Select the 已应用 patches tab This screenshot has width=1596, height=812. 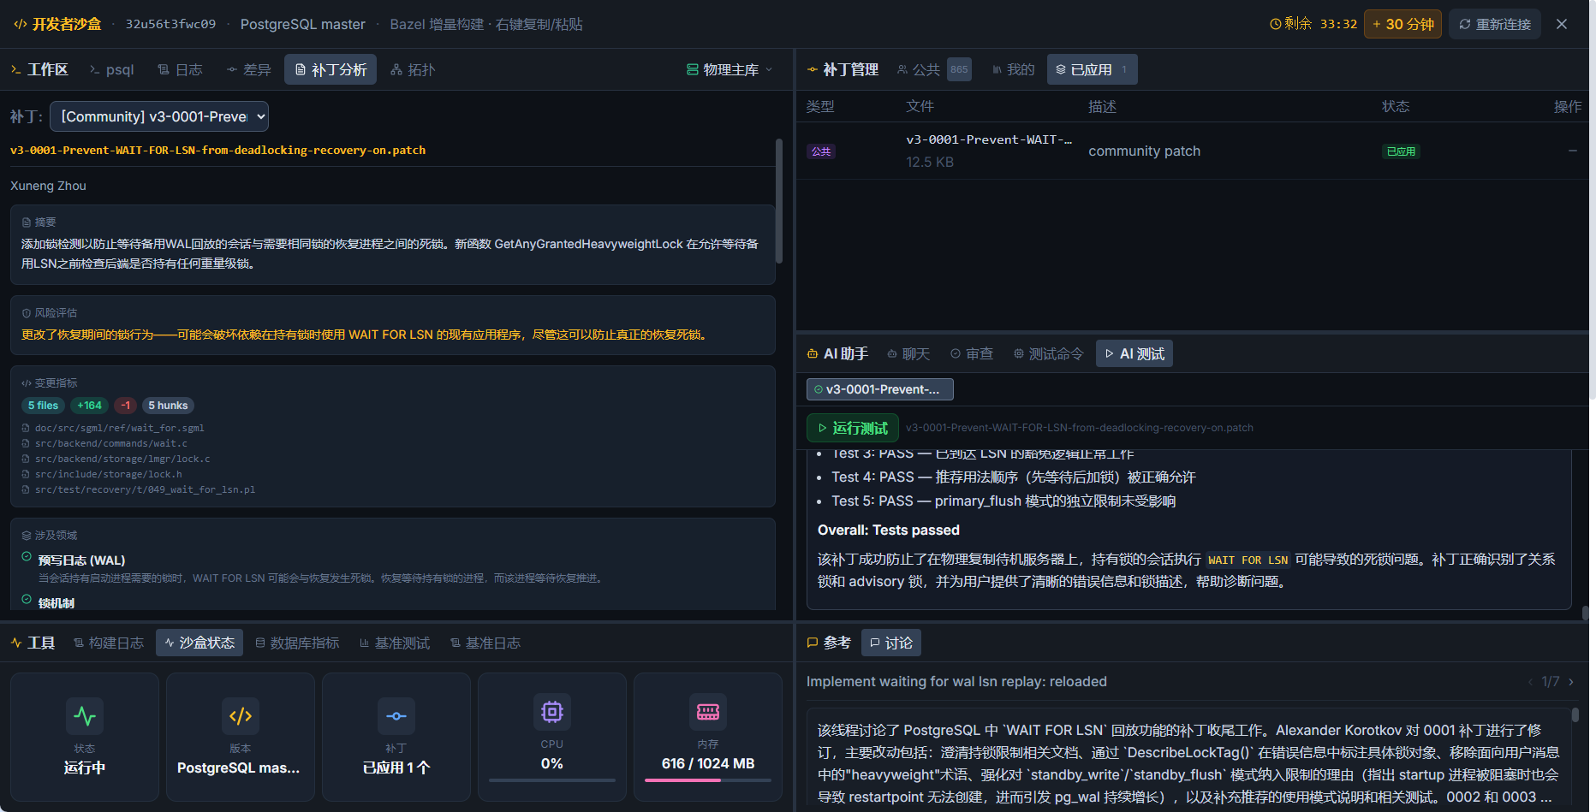point(1092,69)
